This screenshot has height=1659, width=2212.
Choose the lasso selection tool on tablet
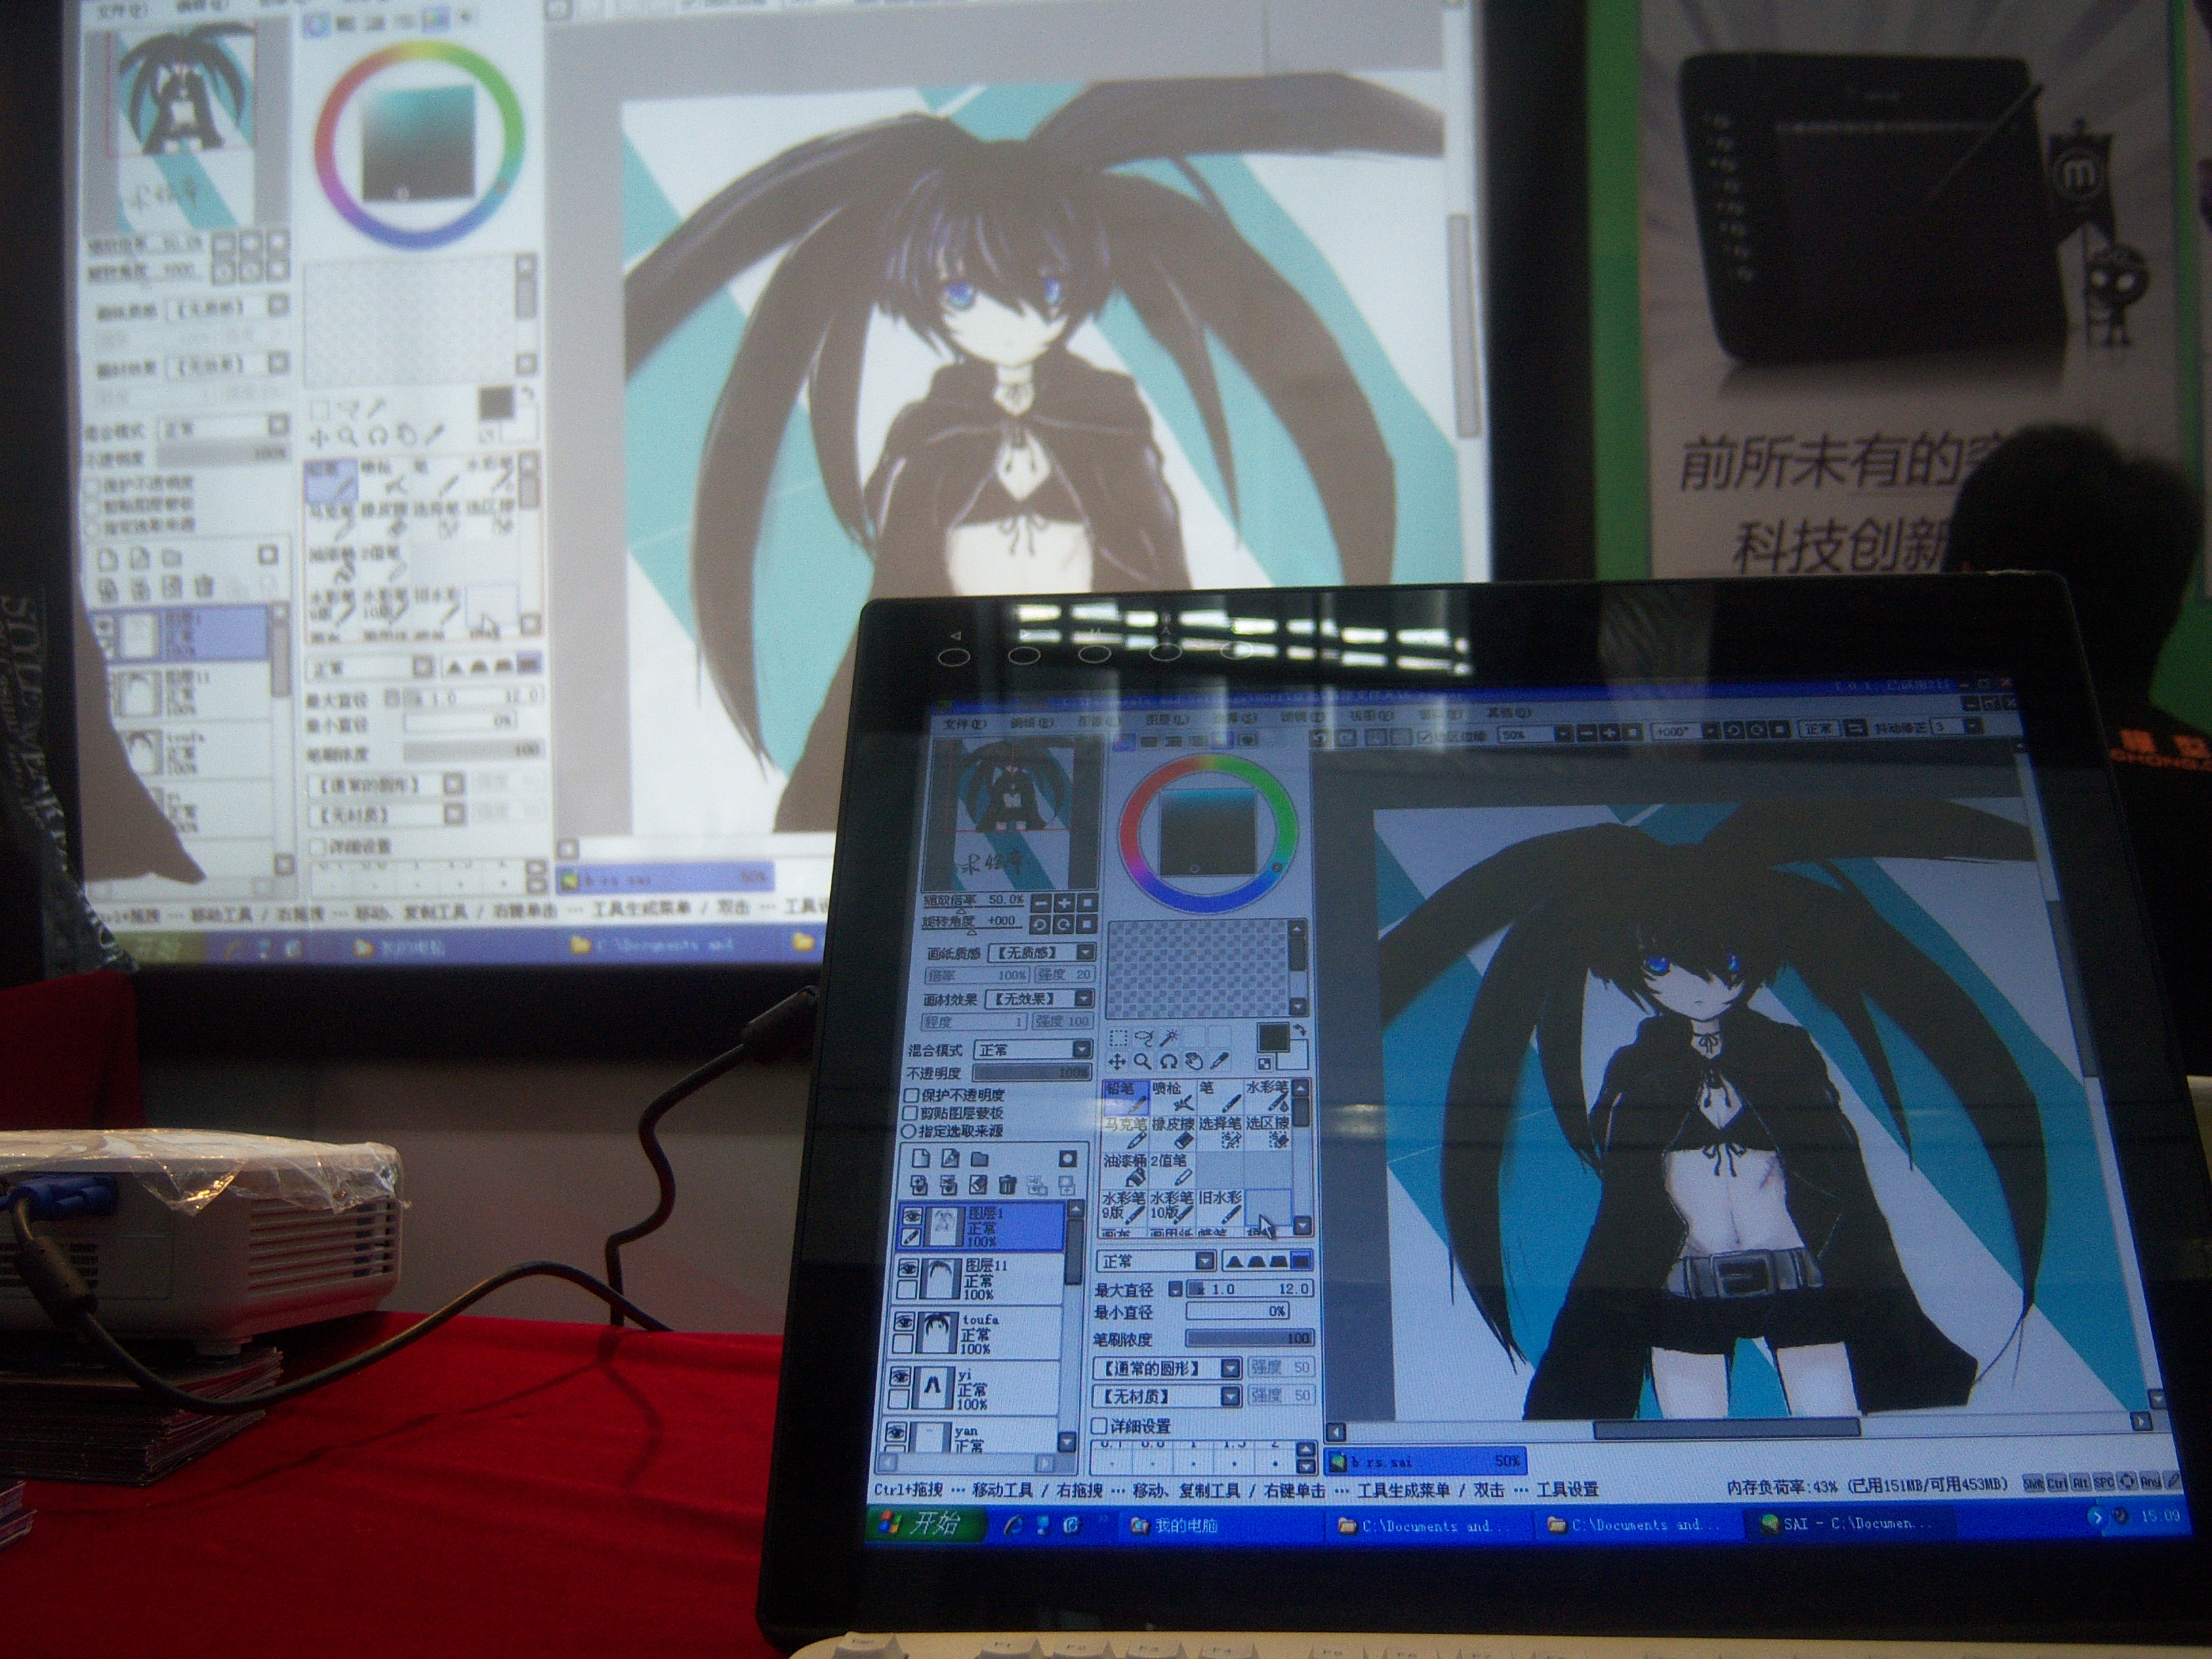[1144, 1037]
